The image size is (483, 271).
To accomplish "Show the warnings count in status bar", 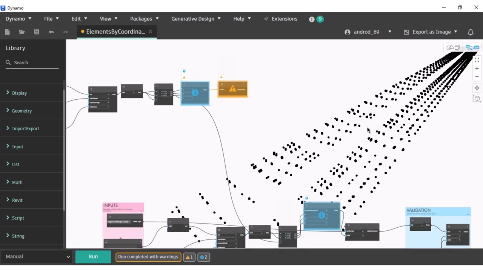I will (189, 257).
